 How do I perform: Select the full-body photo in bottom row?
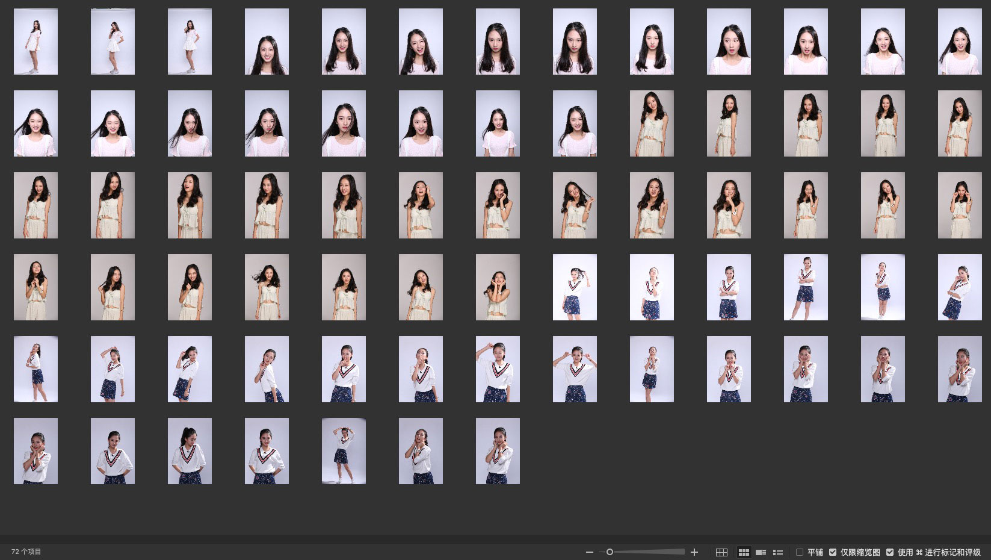[x=344, y=451]
